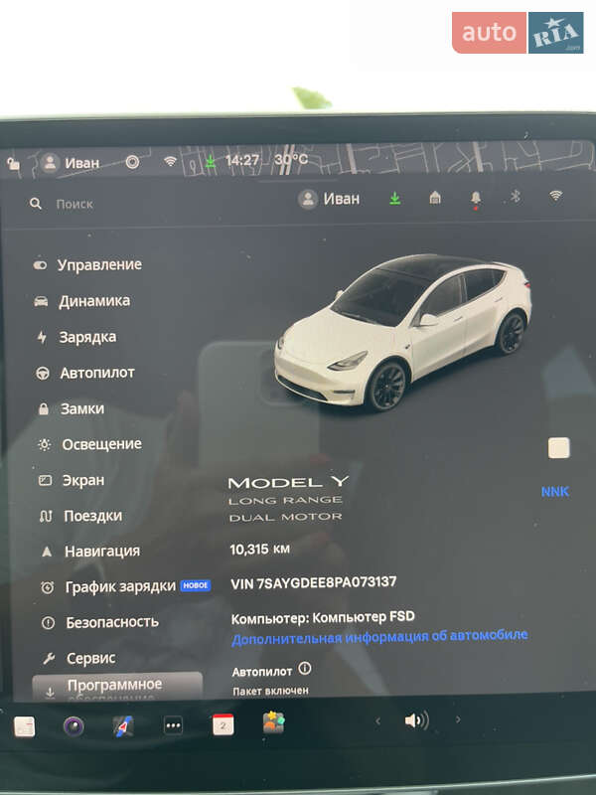Select the Зарядка charging menu
Screen dimensions: 596x795
click(76, 337)
